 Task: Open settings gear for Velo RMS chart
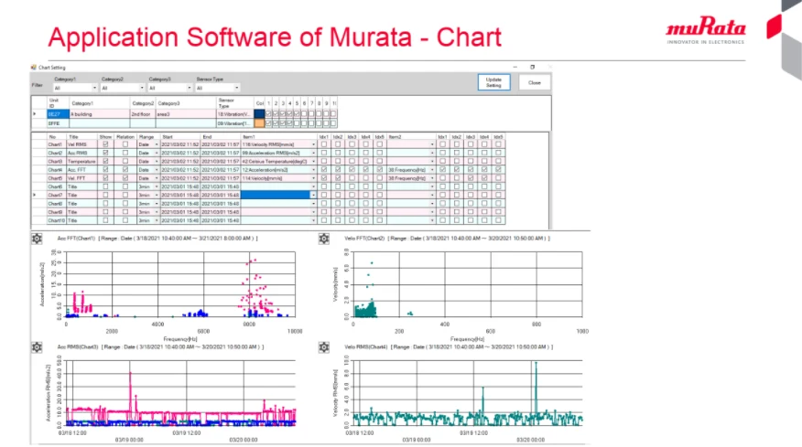pos(324,347)
